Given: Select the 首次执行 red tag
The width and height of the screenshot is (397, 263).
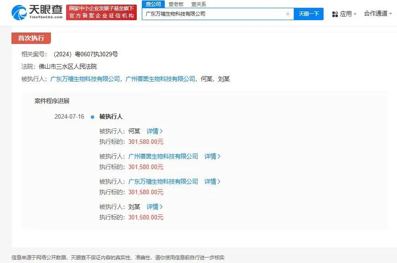Looking at the screenshot, I should click(31, 38).
